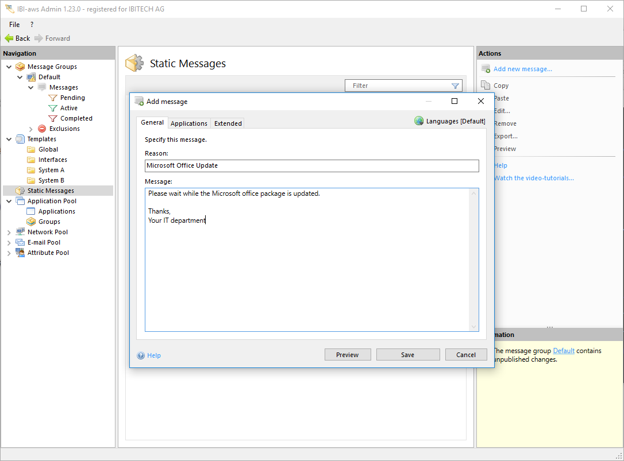Open the Extended tab

pos(228,123)
